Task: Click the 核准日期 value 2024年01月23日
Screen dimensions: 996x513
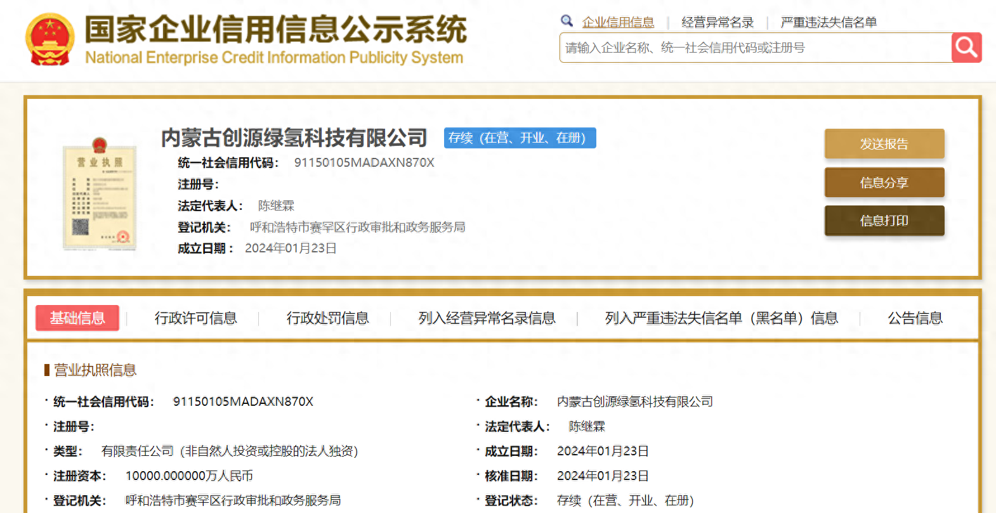Action: click(x=603, y=476)
